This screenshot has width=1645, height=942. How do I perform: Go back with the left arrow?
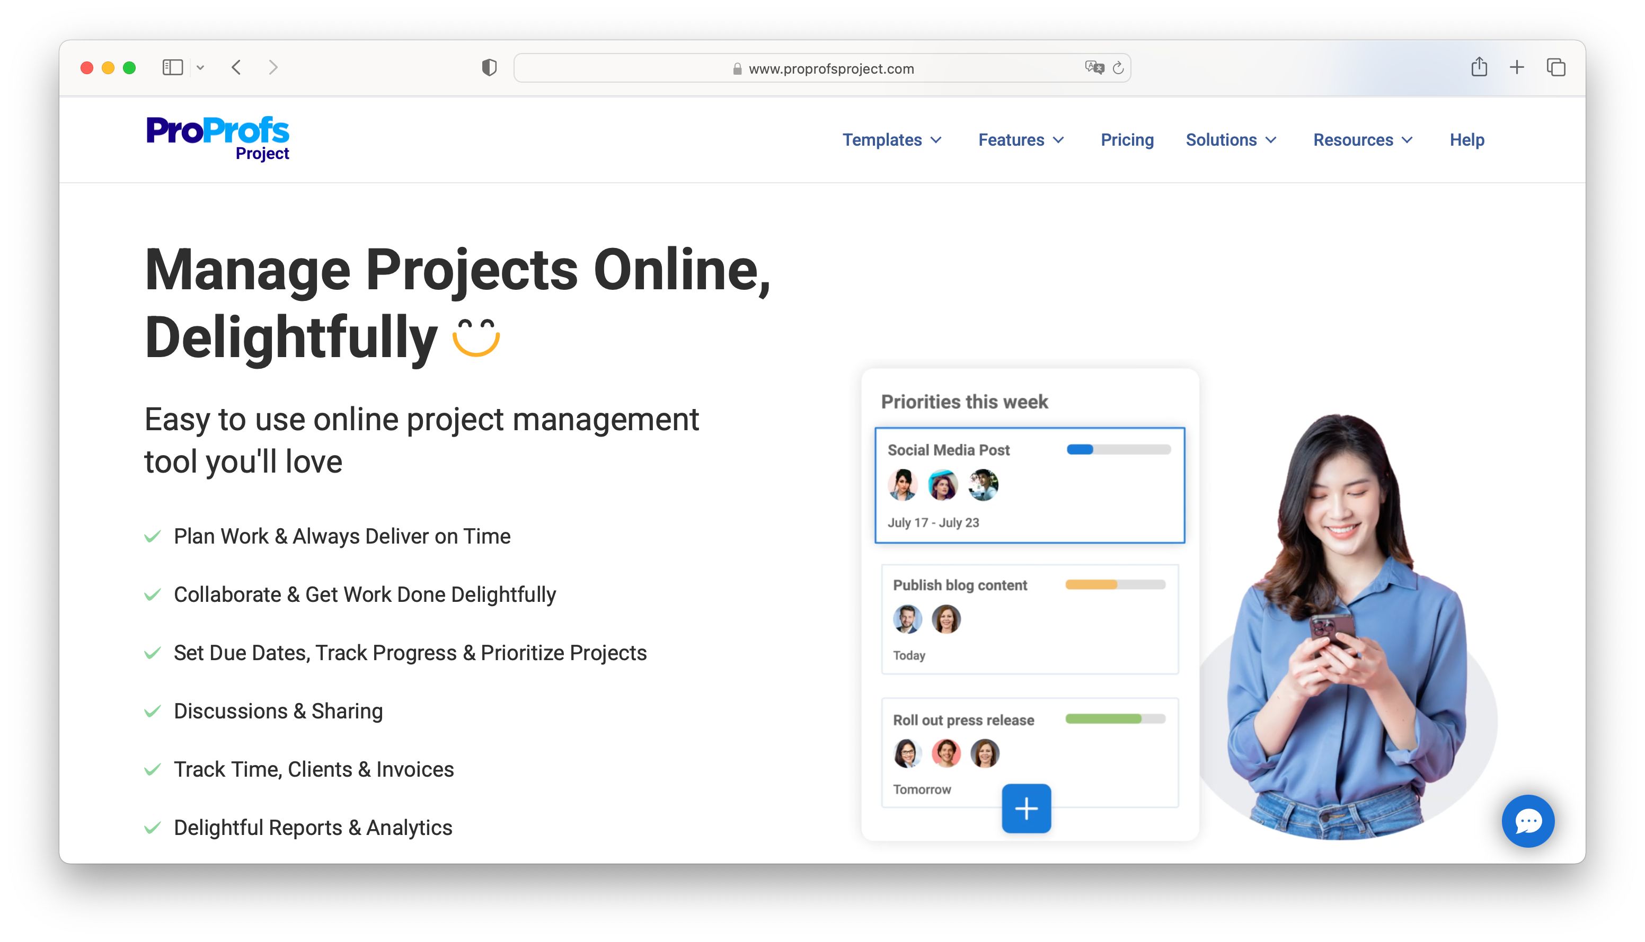pyautogui.click(x=237, y=67)
